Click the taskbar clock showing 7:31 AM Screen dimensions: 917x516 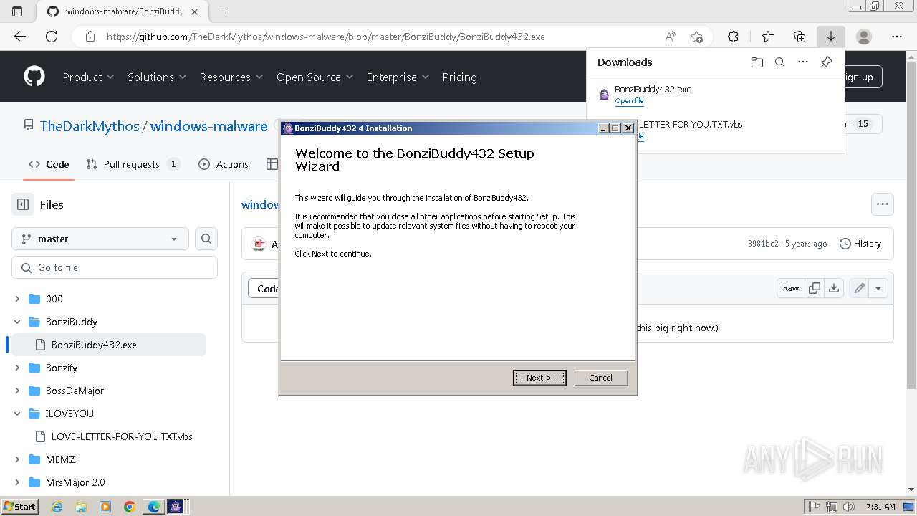880,507
